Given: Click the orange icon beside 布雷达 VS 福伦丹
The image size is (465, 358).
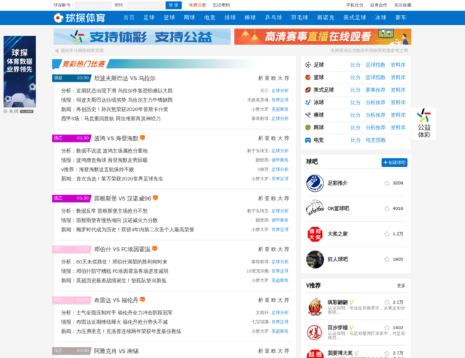Looking at the screenshot, I should pyautogui.click(x=142, y=299).
